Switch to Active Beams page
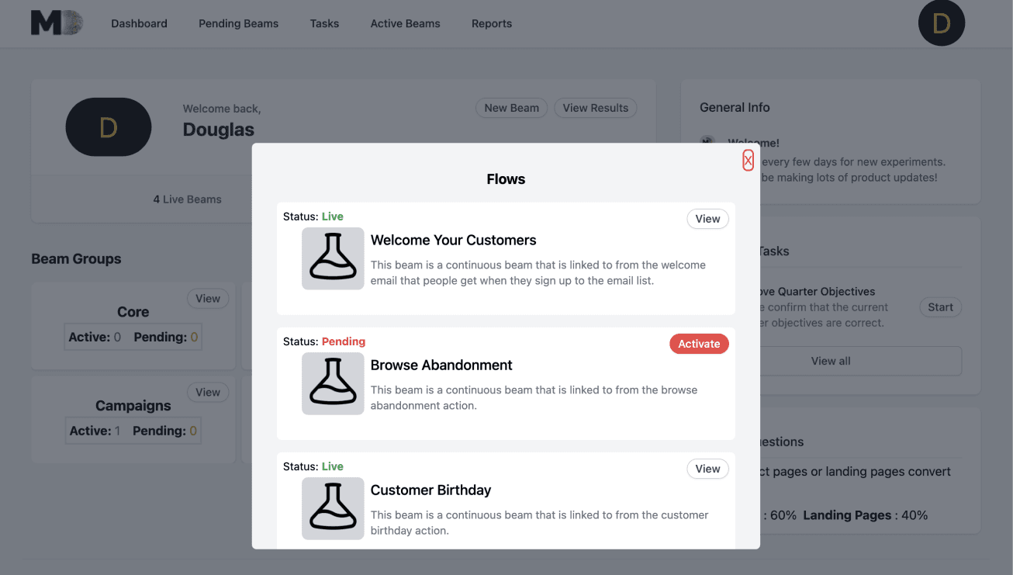This screenshot has height=575, width=1013. point(405,23)
